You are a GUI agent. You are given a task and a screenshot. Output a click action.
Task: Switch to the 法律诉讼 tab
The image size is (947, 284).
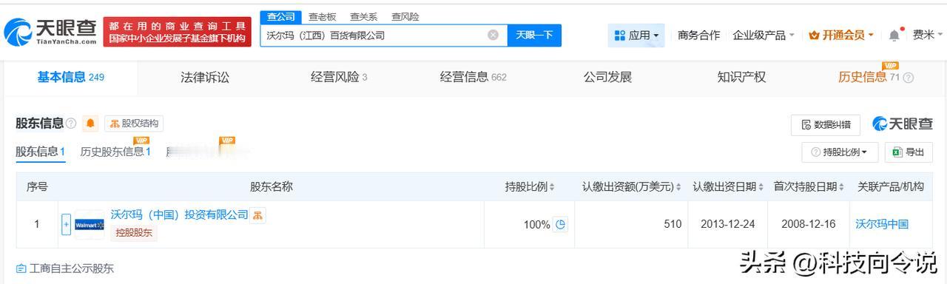[205, 77]
